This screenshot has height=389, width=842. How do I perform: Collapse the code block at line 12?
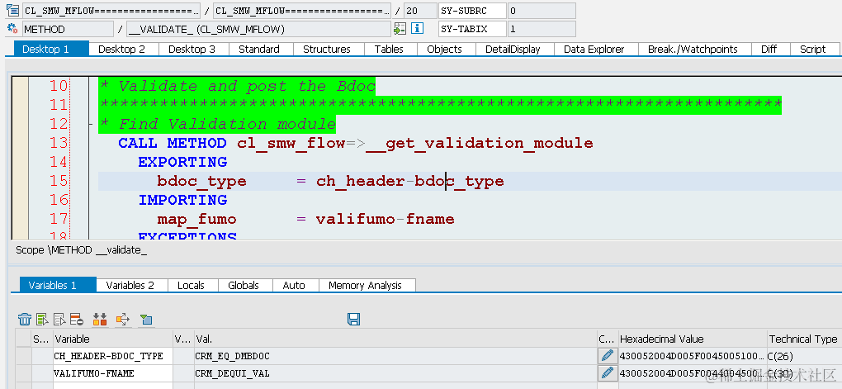tap(91, 124)
